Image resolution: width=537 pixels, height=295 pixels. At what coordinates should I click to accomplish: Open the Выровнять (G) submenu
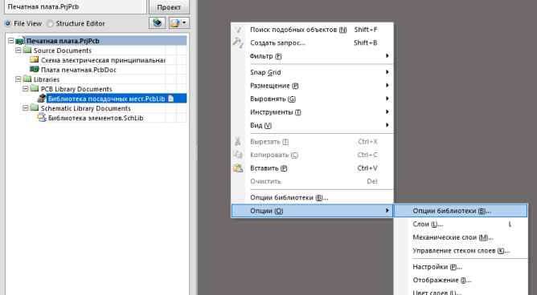[x=313, y=99]
